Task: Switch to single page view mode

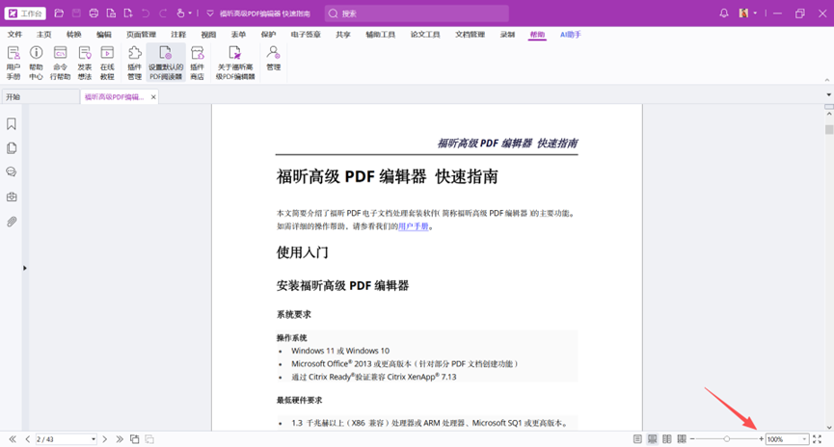Action: [637, 439]
